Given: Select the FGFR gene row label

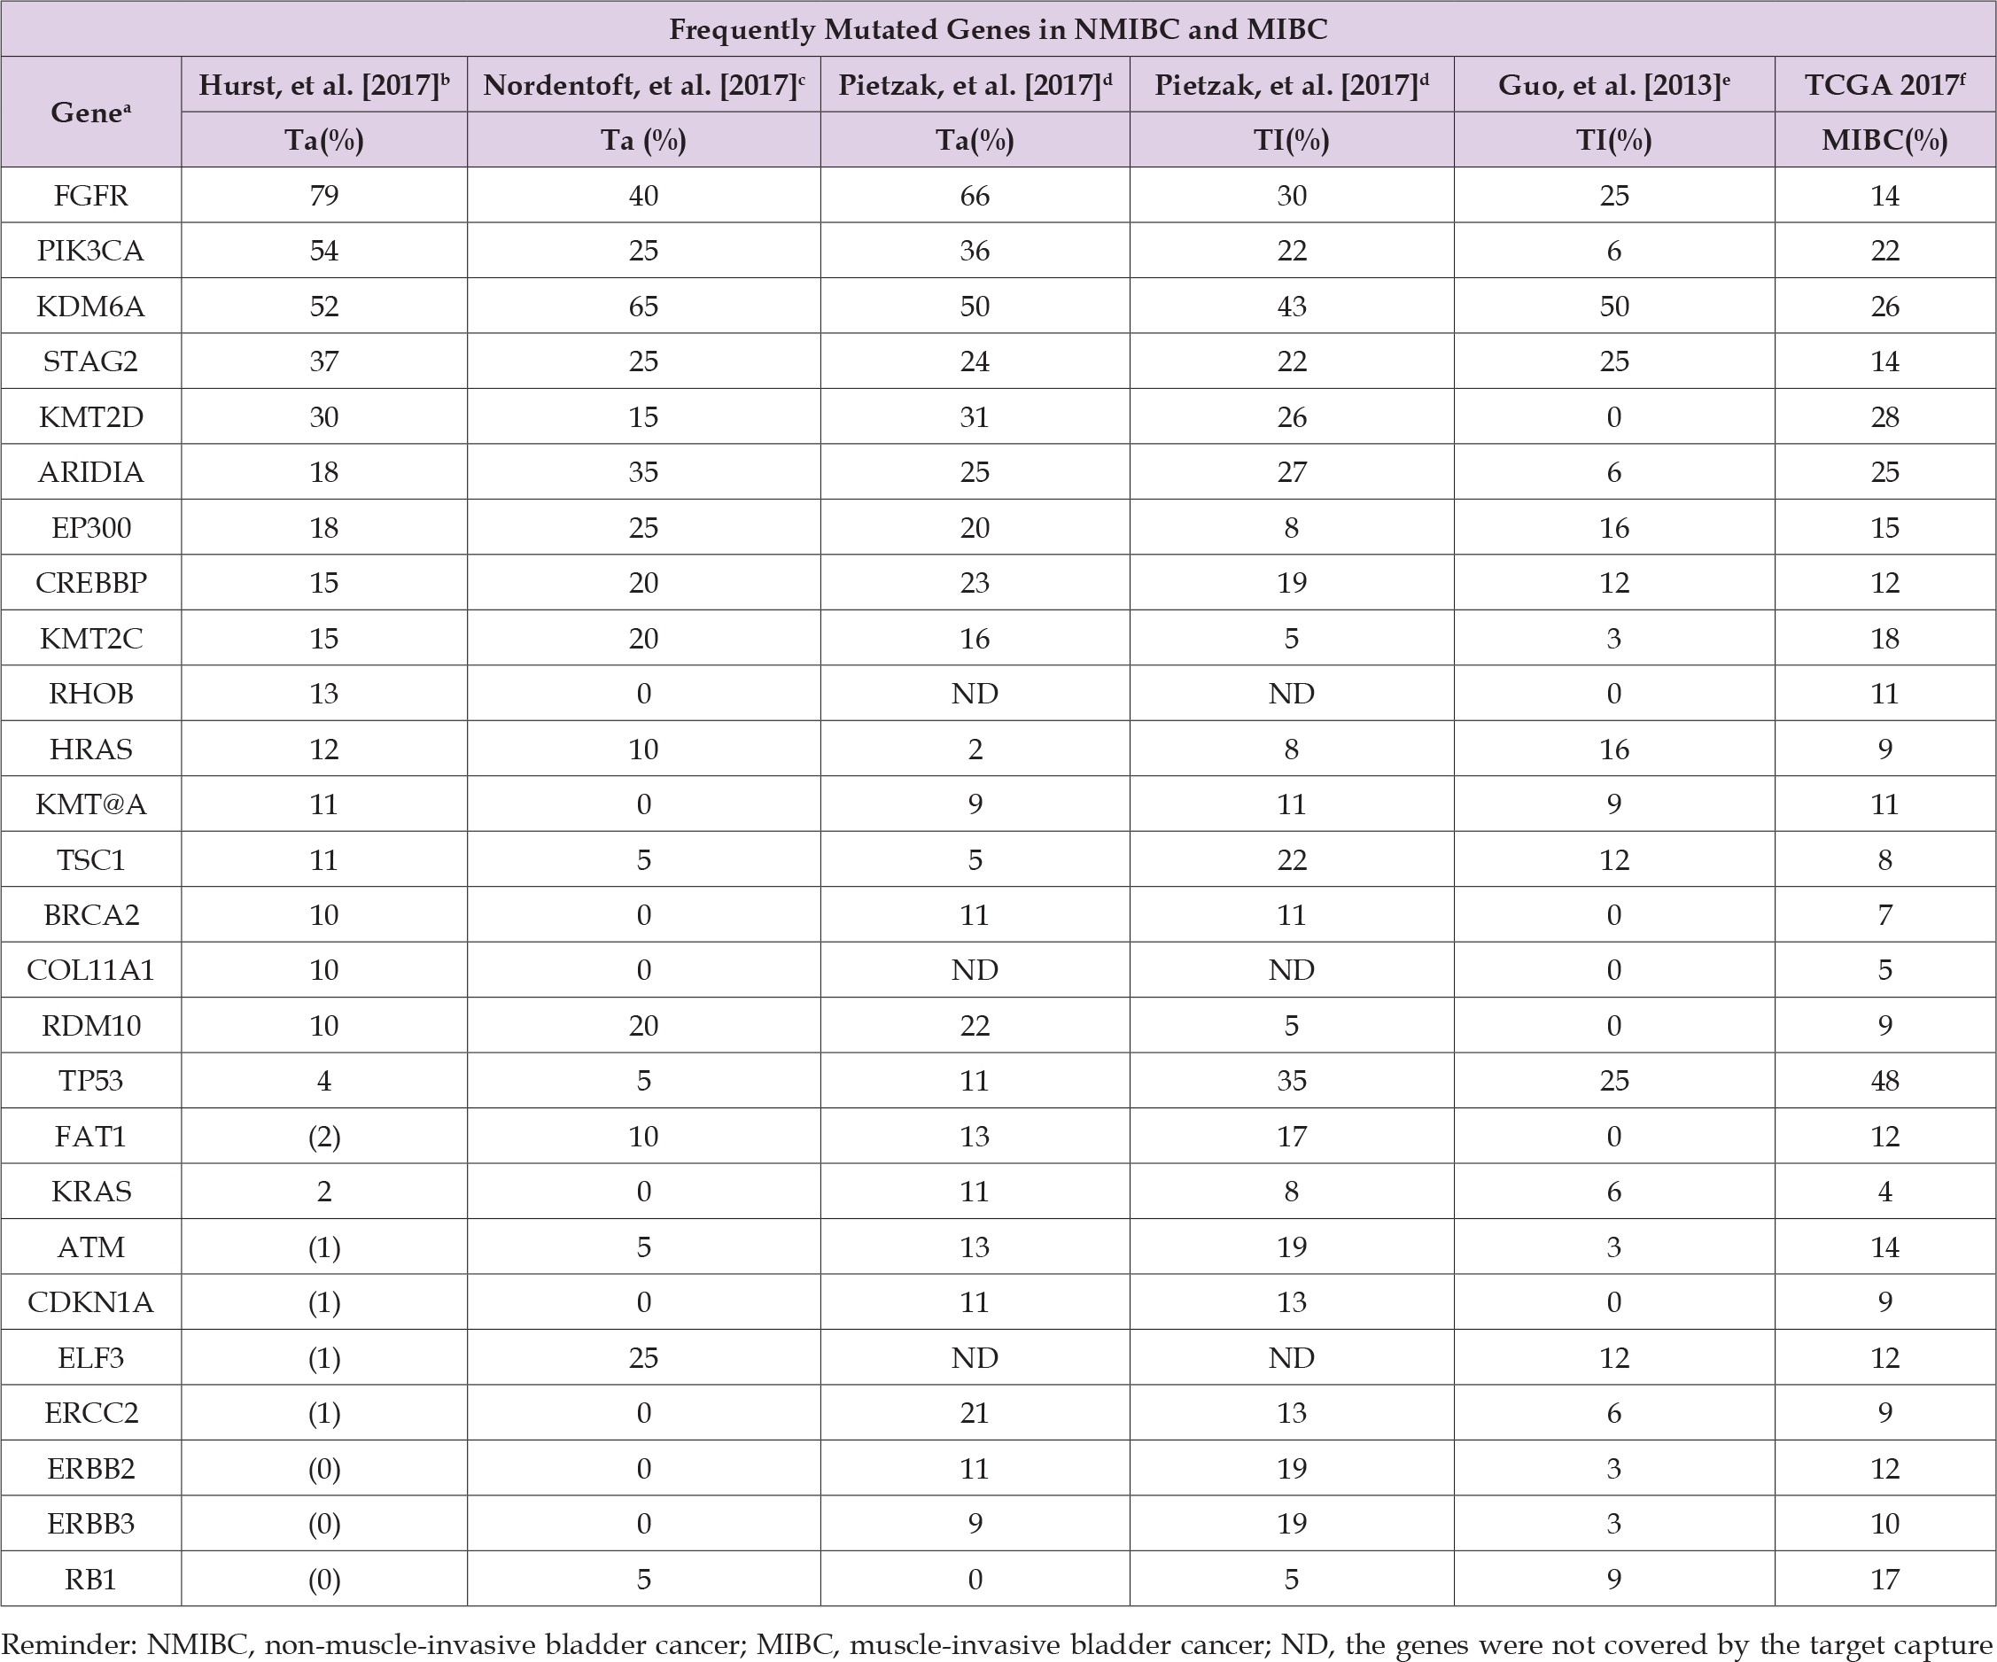Looking at the screenshot, I should [90, 196].
